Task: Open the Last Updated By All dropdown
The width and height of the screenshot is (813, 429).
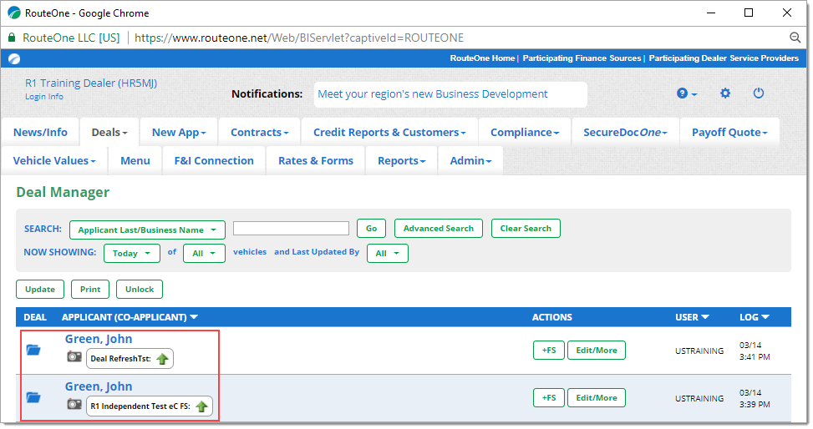Action: (x=388, y=254)
